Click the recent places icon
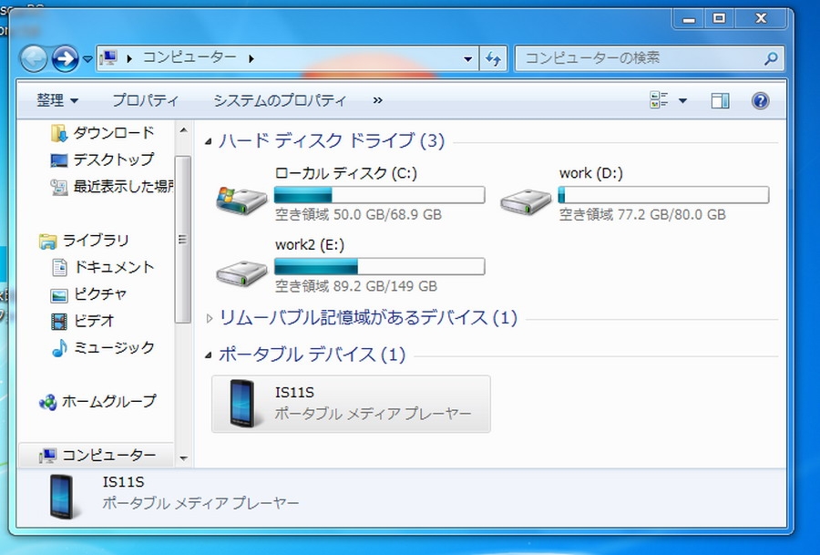Screen dimensions: 820x555 (x=59, y=187)
